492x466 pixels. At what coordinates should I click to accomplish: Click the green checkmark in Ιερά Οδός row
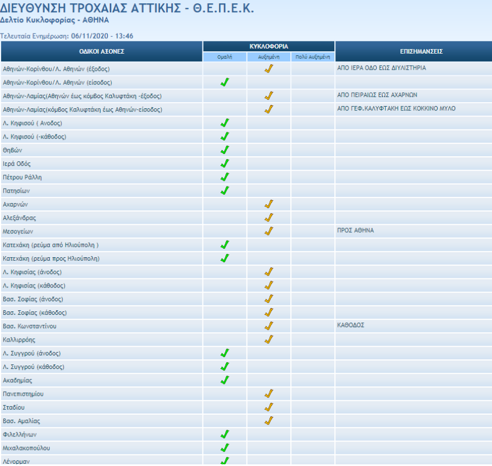click(225, 164)
